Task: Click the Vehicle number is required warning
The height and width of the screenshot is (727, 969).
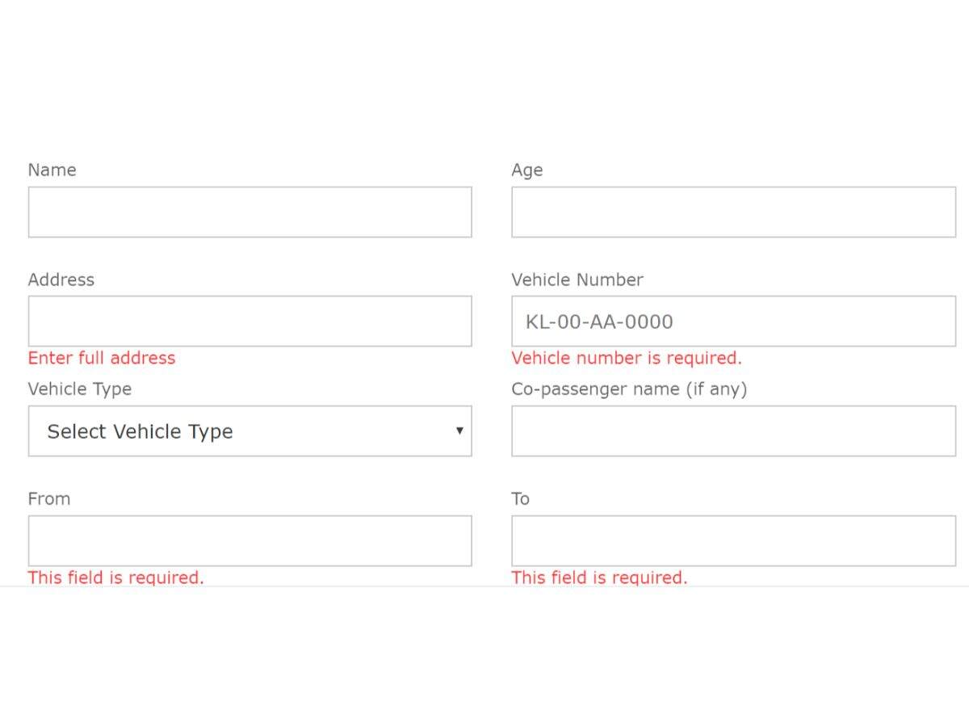Action: tap(627, 358)
